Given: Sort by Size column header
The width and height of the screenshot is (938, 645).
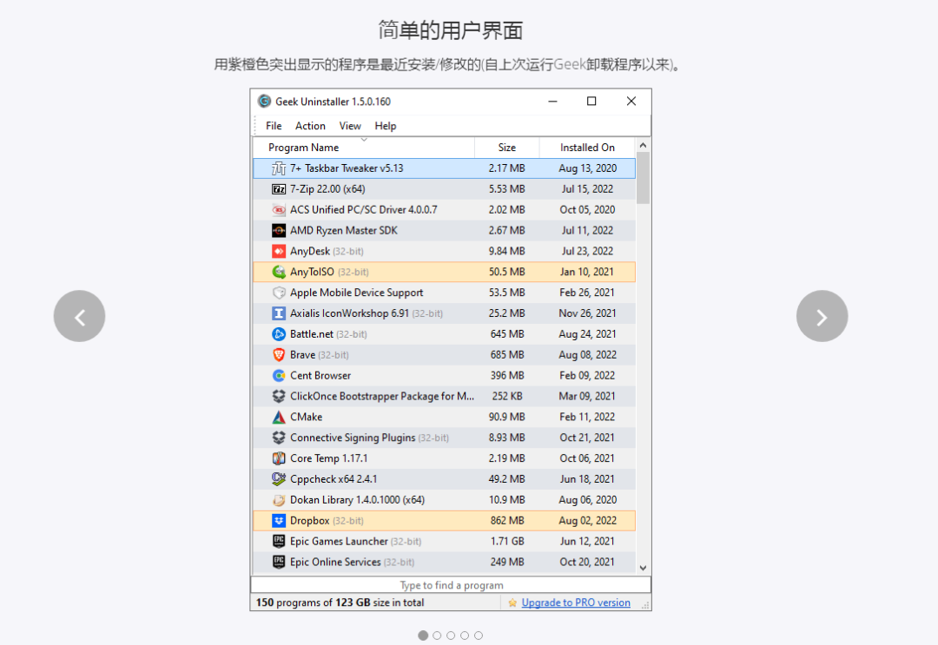Looking at the screenshot, I should (506, 148).
